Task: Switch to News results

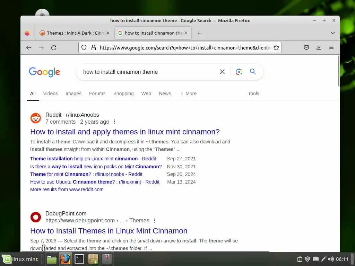Action: (x=165, y=94)
